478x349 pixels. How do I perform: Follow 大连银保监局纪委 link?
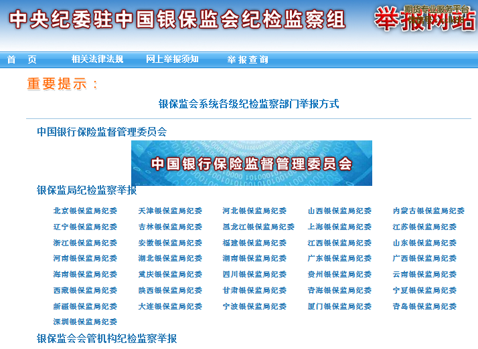pyautogui.click(x=170, y=306)
